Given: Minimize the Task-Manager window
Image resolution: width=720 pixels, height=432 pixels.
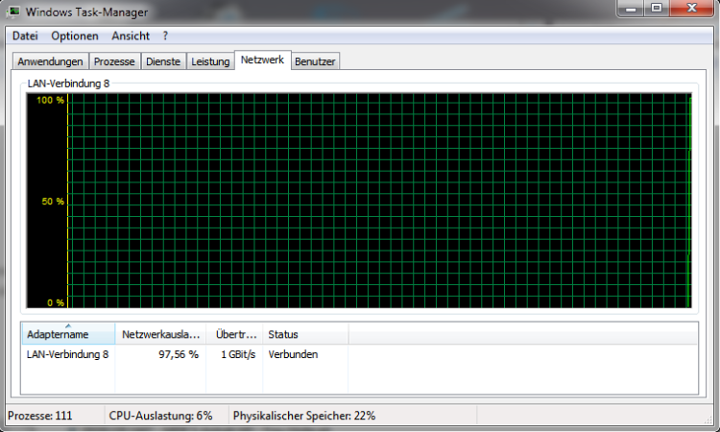Looking at the screenshot, I should 629,9.
